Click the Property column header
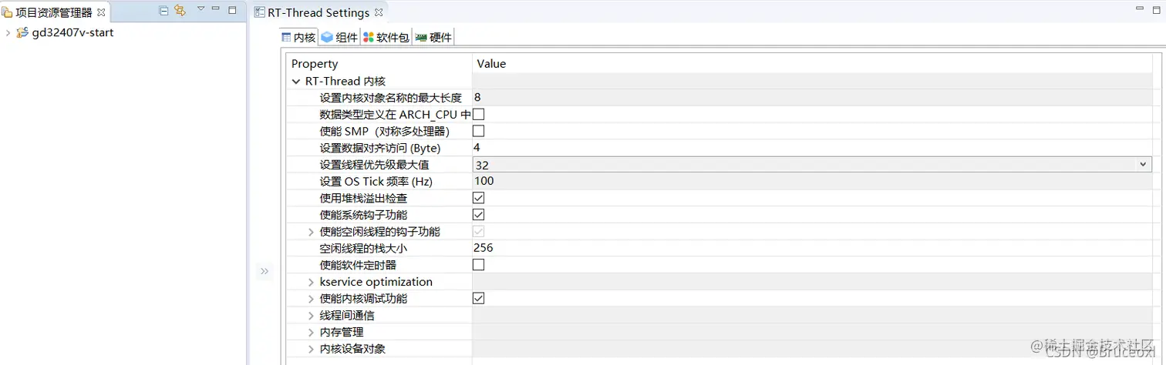Viewport: 1166px width, 365px height. pyautogui.click(x=315, y=64)
